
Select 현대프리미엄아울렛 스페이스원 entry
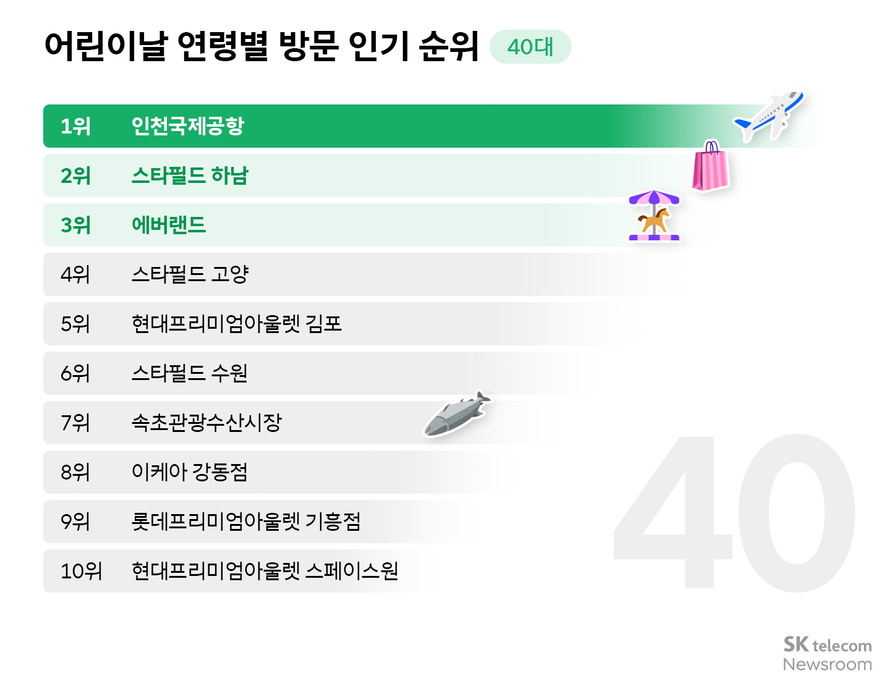[265, 571]
